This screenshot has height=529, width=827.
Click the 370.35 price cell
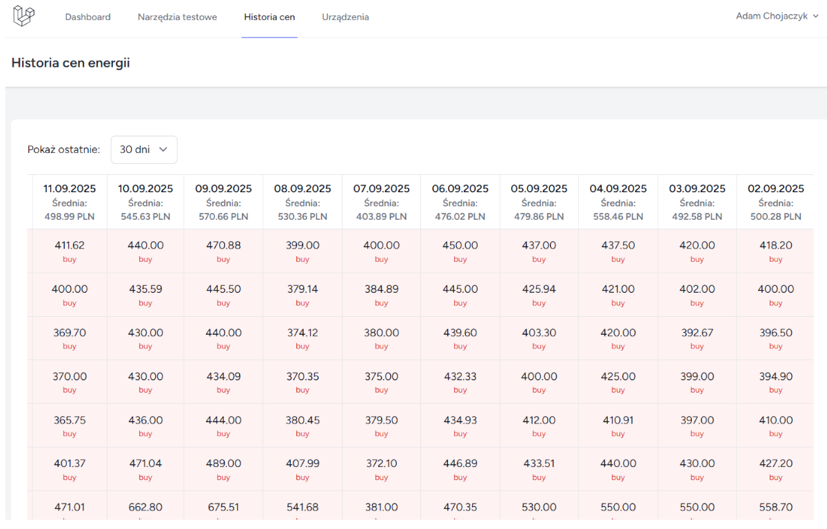tap(303, 382)
